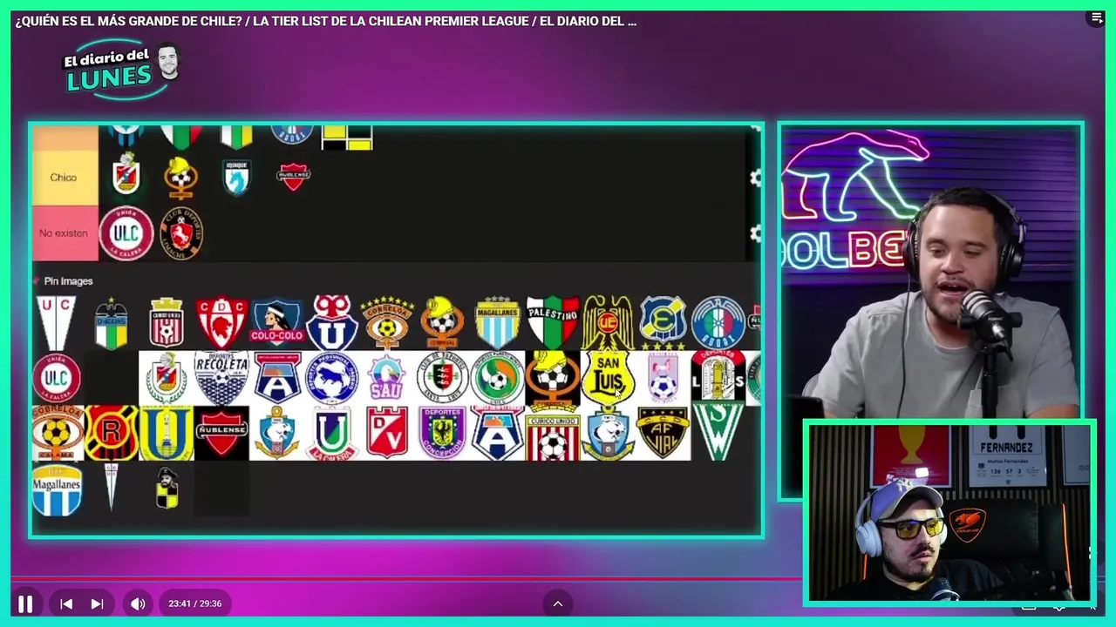The image size is (1116, 627).
Task: Select Ñublense crest in Chico tier
Action: (293, 175)
